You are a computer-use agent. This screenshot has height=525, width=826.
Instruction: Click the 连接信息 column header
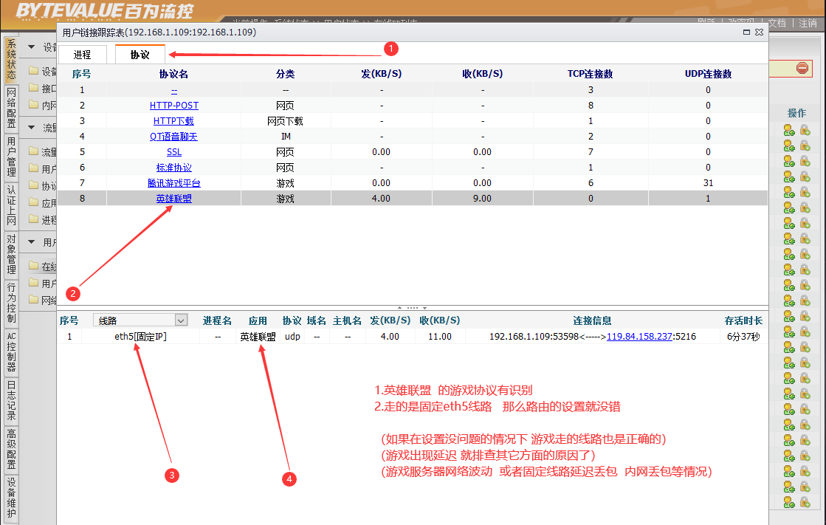pyautogui.click(x=592, y=320)
